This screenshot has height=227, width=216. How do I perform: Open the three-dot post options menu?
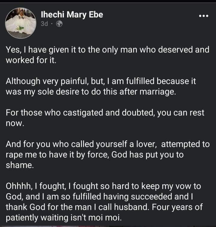204,16
